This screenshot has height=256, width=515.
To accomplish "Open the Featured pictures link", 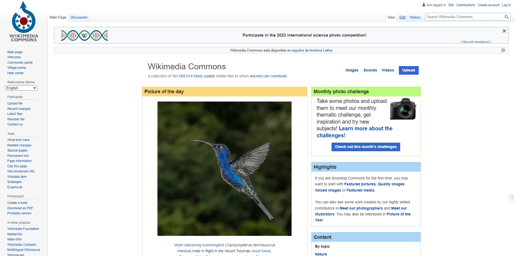I will tap(360, 184).
